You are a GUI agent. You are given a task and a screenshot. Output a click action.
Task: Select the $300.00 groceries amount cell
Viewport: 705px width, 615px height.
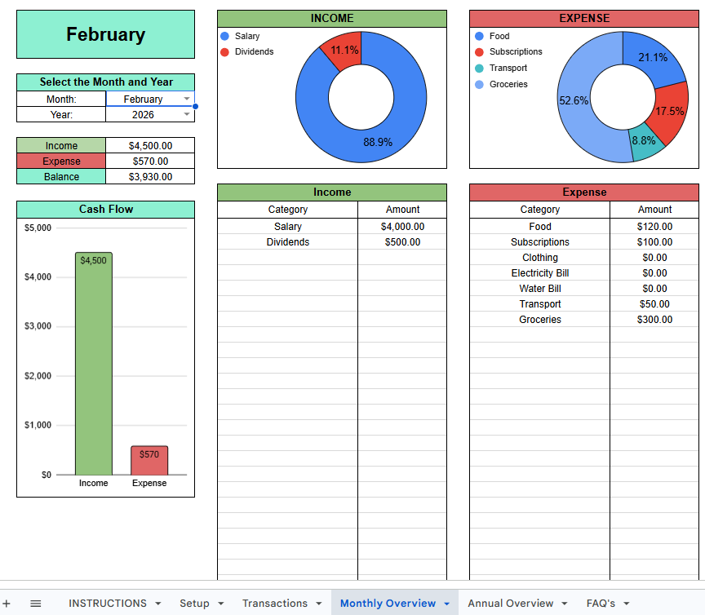click(x=654, y=319)
